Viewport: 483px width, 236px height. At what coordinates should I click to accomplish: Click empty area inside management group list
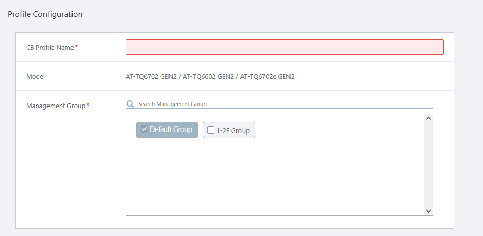(276, 178)
